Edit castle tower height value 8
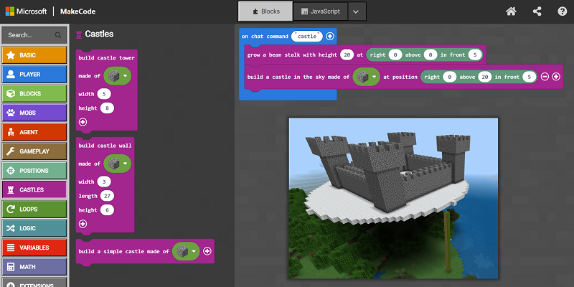This screenshot has height=287, width=574. [x=107, y=108]
